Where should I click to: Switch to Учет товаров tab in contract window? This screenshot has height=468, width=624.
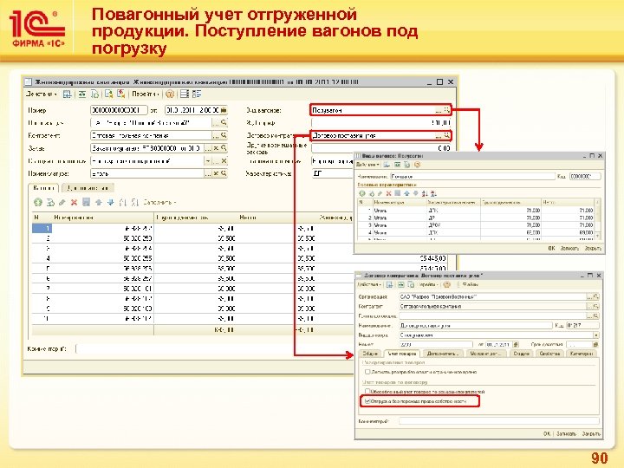tap(401, 354)
